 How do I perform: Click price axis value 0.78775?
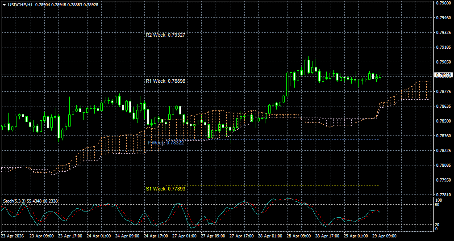tap(443, 91)
